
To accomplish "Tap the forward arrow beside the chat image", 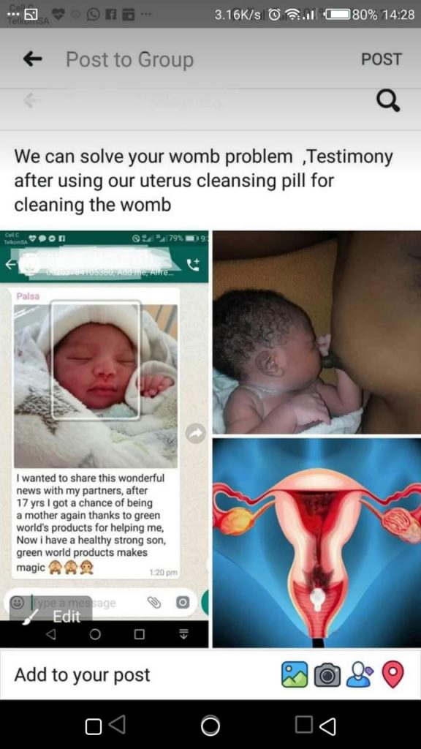I will (x=196, y=433).
